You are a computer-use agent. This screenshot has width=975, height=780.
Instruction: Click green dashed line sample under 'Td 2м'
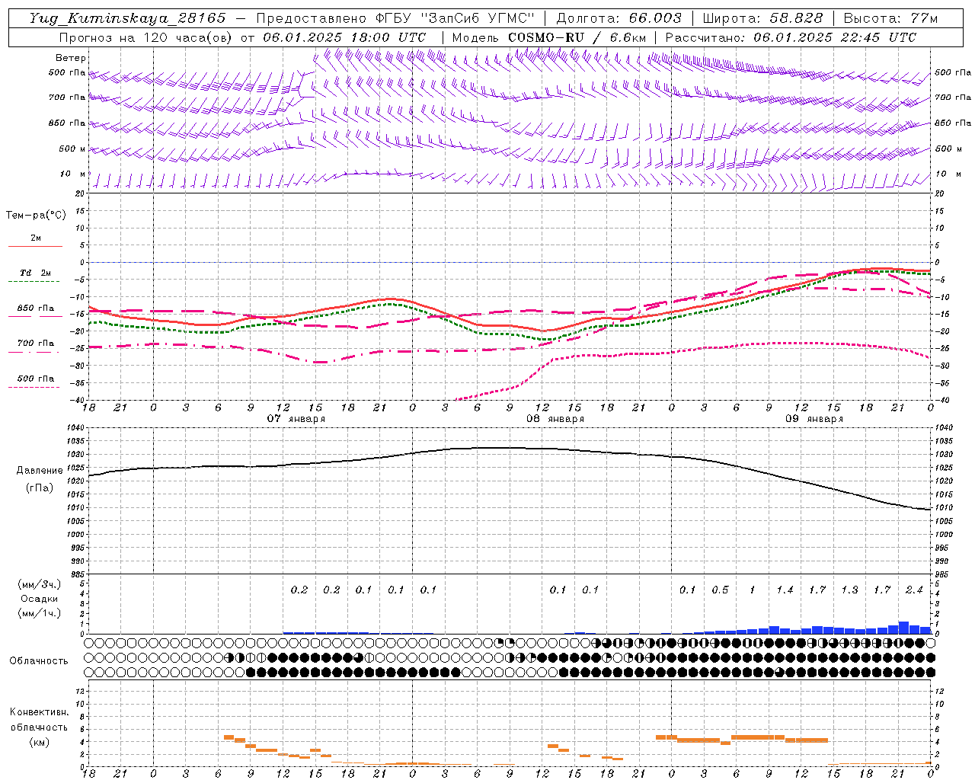[34, 281]
